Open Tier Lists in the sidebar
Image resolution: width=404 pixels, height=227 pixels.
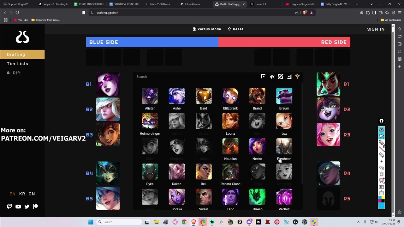pos(18,64)
